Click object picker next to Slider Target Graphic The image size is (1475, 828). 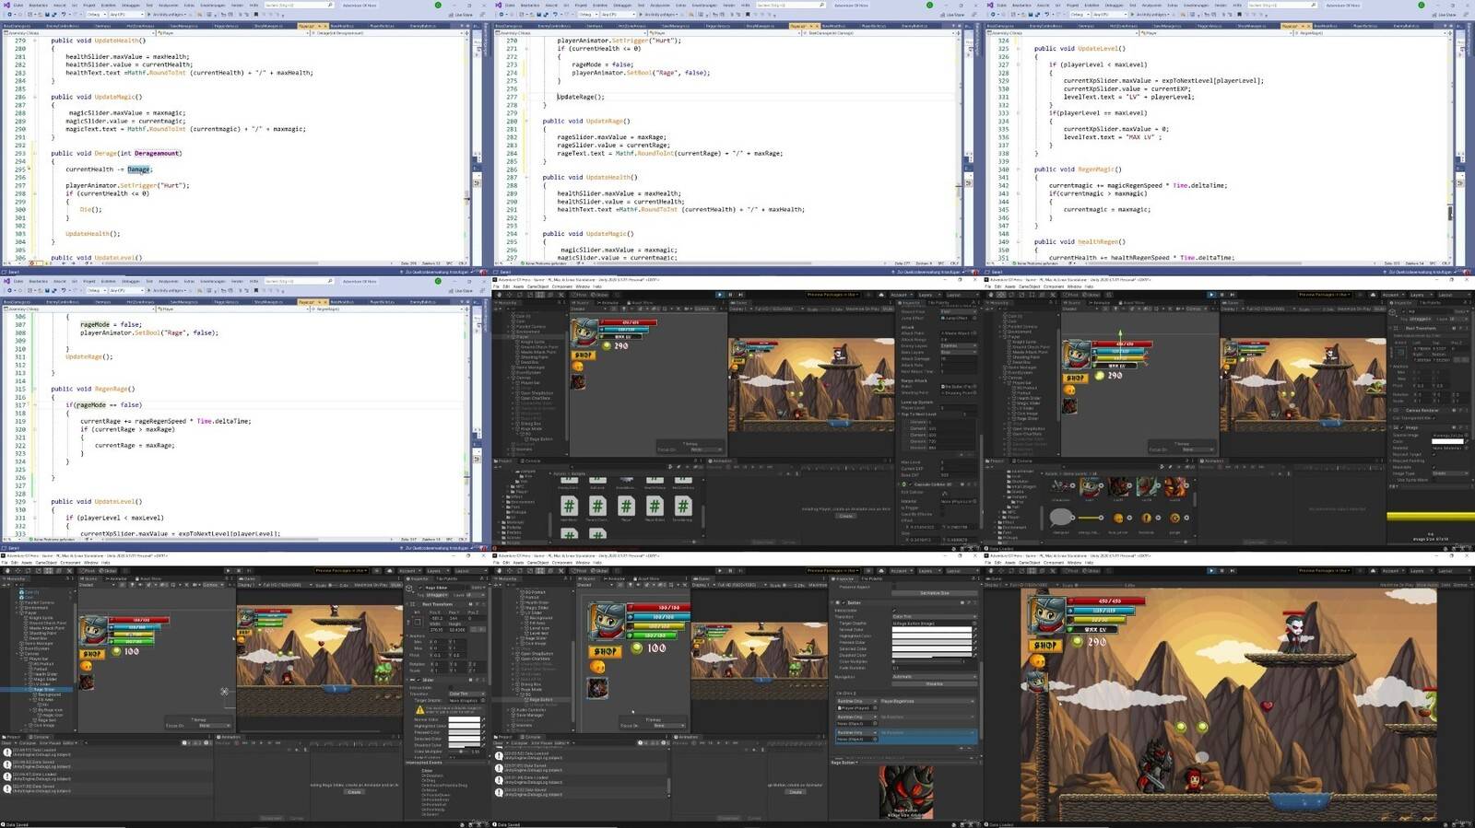[483, 701]
